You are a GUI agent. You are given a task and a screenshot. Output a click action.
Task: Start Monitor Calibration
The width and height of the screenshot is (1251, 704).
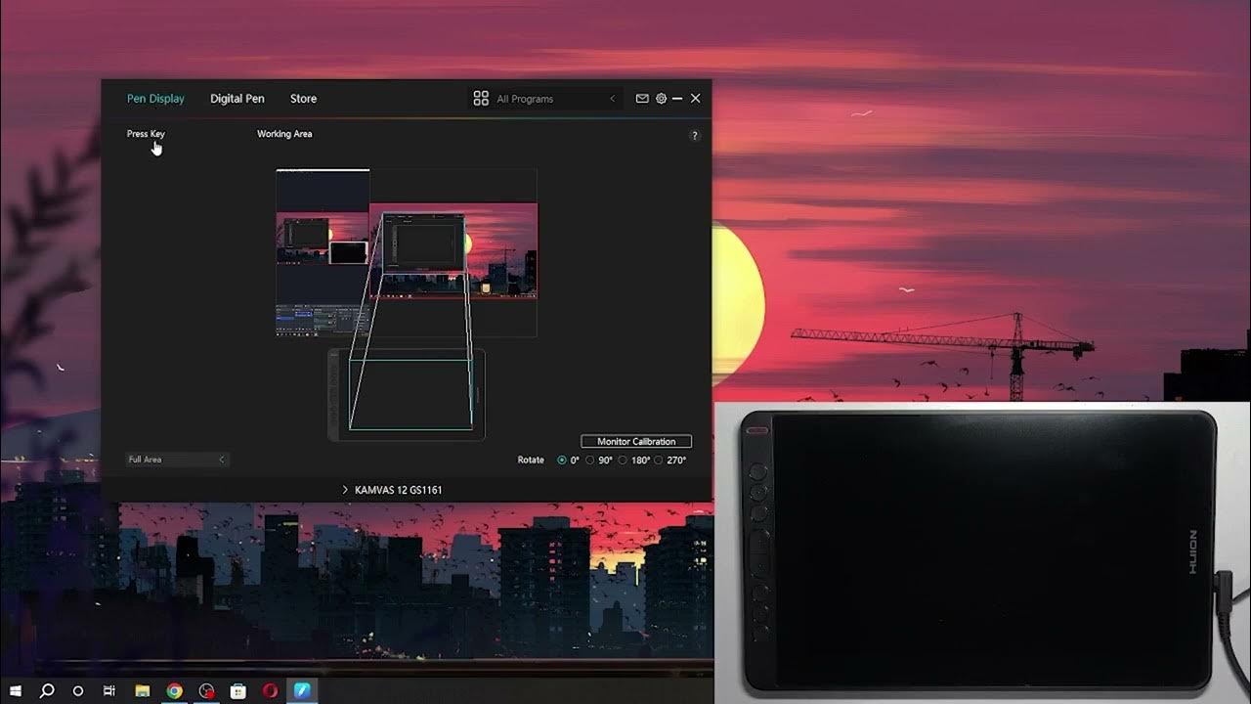point(635,441)
